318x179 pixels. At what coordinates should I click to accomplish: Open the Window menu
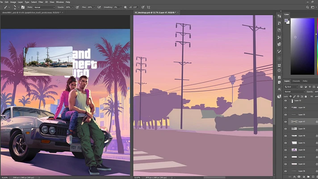60,2
